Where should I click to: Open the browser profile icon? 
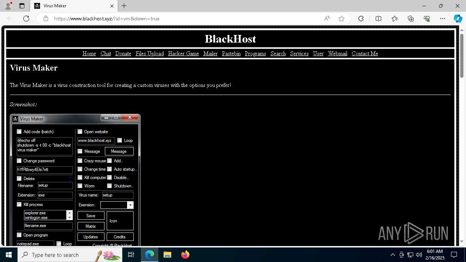[x=8, y=6]
